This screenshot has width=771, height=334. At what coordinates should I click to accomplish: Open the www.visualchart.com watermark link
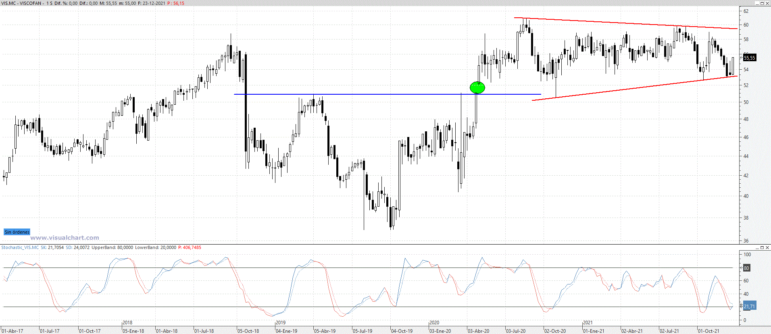(x=65, y=238)
